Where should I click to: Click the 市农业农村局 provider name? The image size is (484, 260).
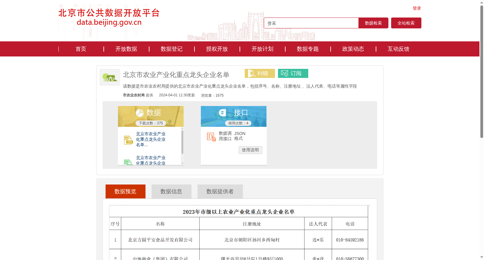tap(134, 95)
